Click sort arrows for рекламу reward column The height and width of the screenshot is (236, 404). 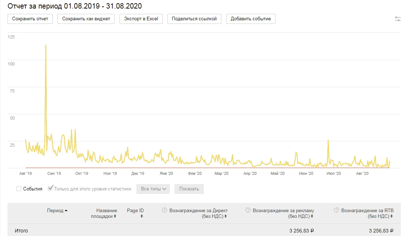click(x=312, y=216)
